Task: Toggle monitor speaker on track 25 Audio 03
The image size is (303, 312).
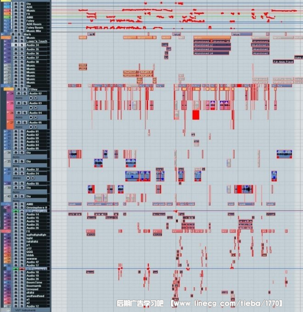Action: [x=35, y=108]
